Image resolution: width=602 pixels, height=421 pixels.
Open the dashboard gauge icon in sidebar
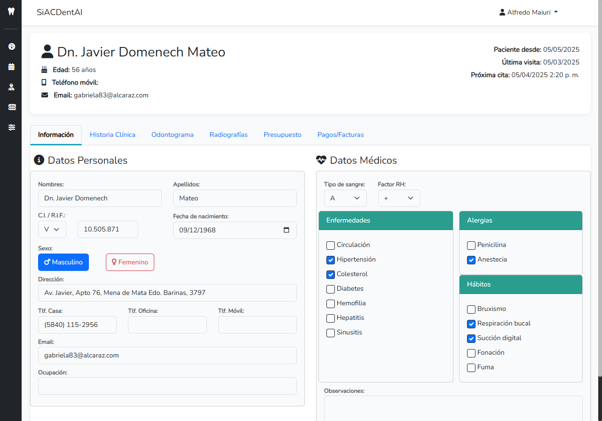(x=12, y=47)
